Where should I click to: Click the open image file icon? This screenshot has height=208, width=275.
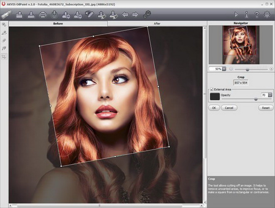(19, 15)
